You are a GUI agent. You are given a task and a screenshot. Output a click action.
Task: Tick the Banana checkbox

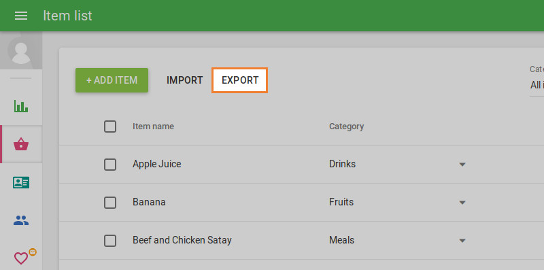110,202
